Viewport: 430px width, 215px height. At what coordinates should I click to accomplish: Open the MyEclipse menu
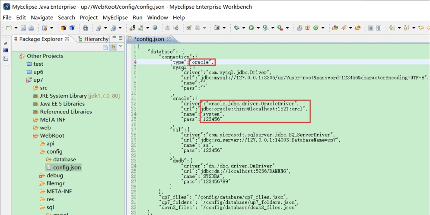115,17
